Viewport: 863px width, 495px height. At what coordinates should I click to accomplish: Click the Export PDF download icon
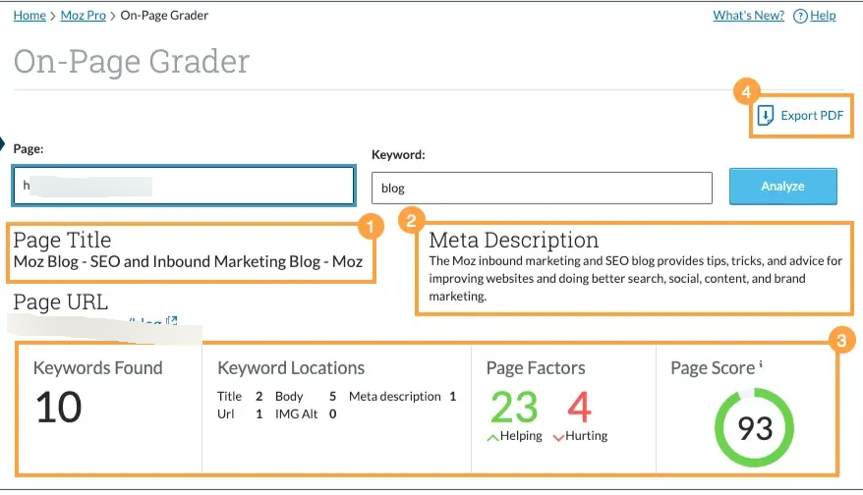(766, 116)
